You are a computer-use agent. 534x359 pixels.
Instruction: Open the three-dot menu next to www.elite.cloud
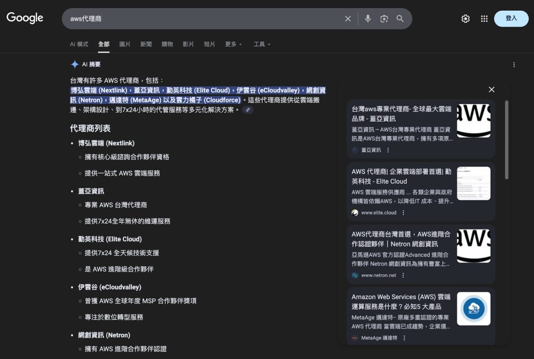pos(403,213)
